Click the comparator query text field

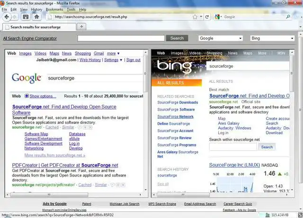(x=121, y=38)
